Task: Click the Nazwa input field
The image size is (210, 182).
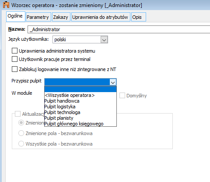Action: (119, 29)
